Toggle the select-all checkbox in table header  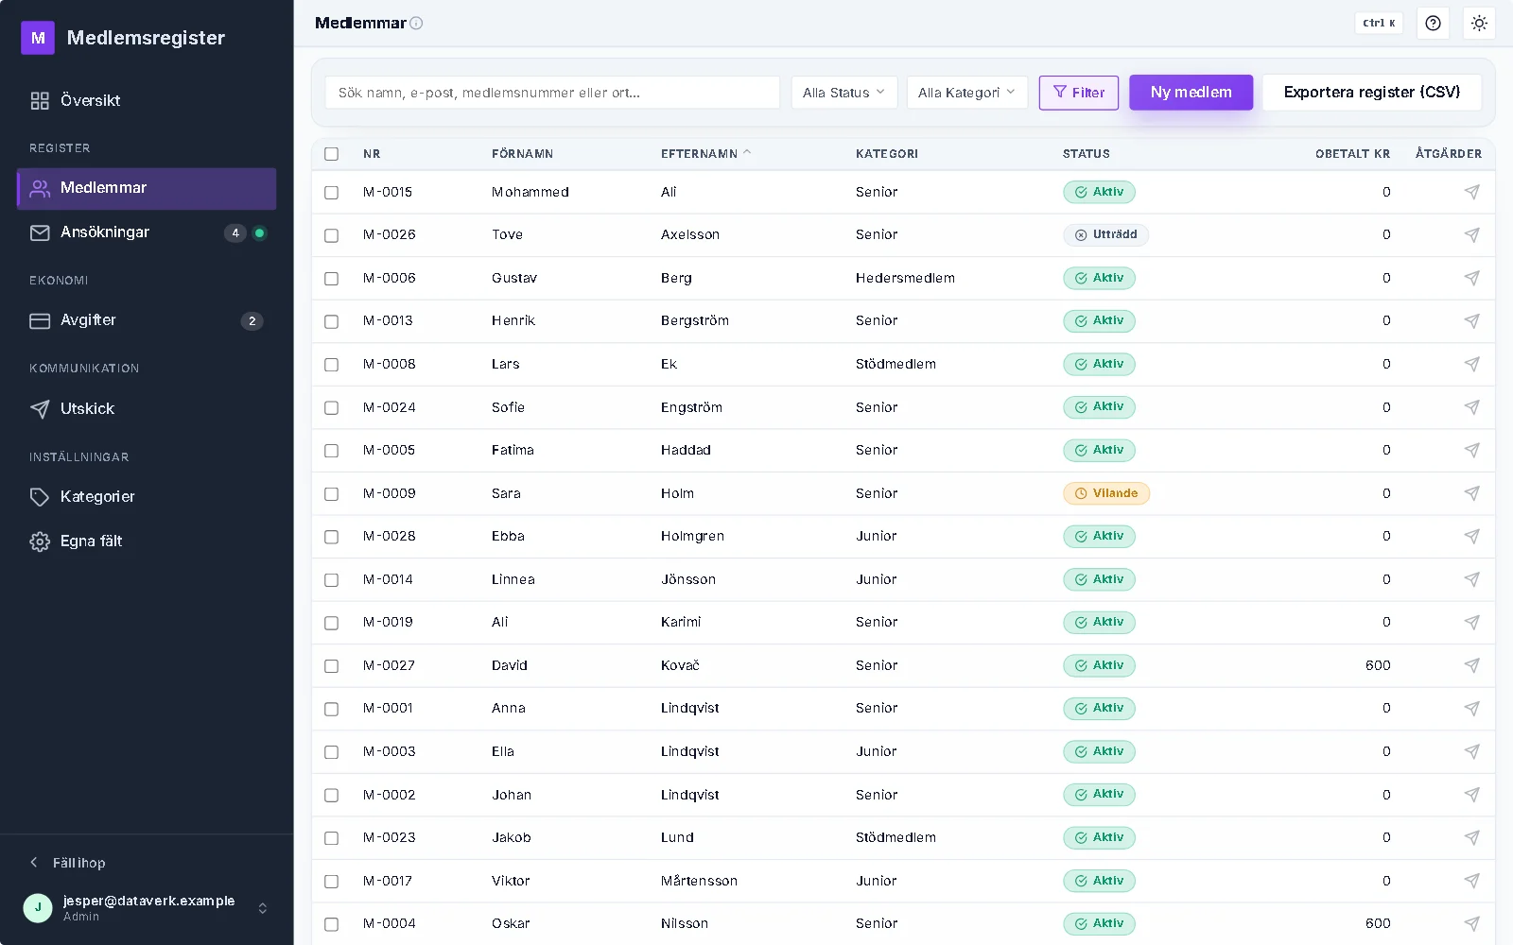tap(331, 154)
